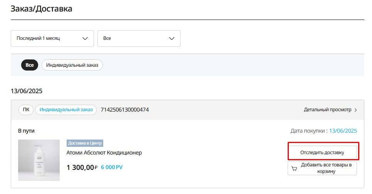This screenshot has height=194, width=372.
Task: Expand the Все status filter dropdown
Action: [139, 38]
